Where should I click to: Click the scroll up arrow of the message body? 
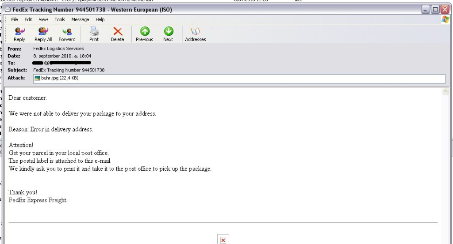point(445,91)
